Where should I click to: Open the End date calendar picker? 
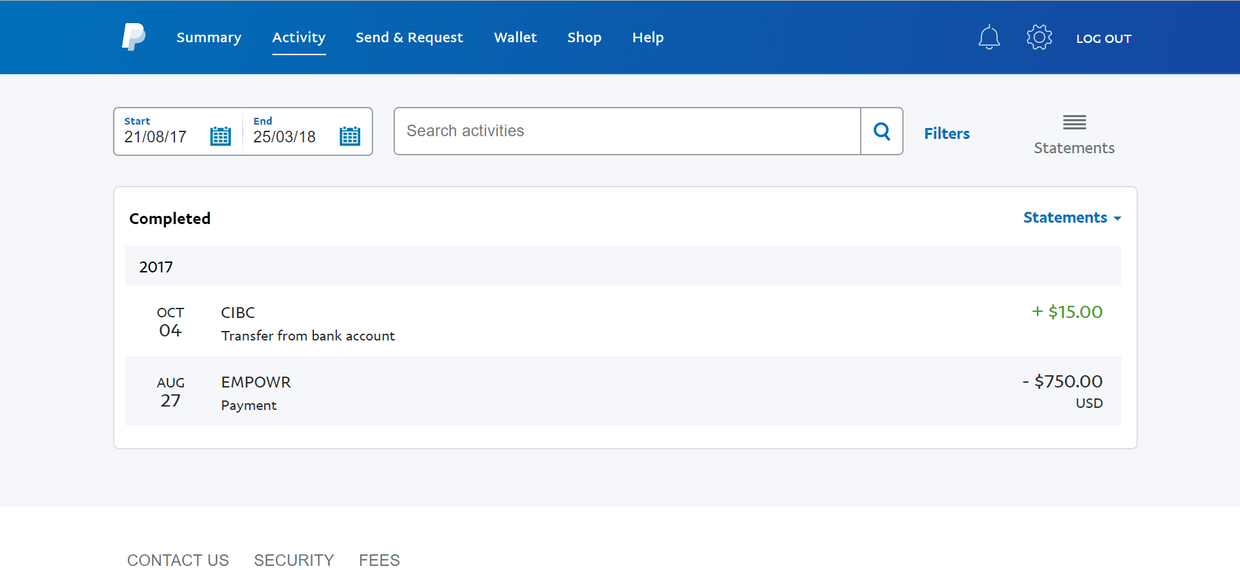click(350, 136)
